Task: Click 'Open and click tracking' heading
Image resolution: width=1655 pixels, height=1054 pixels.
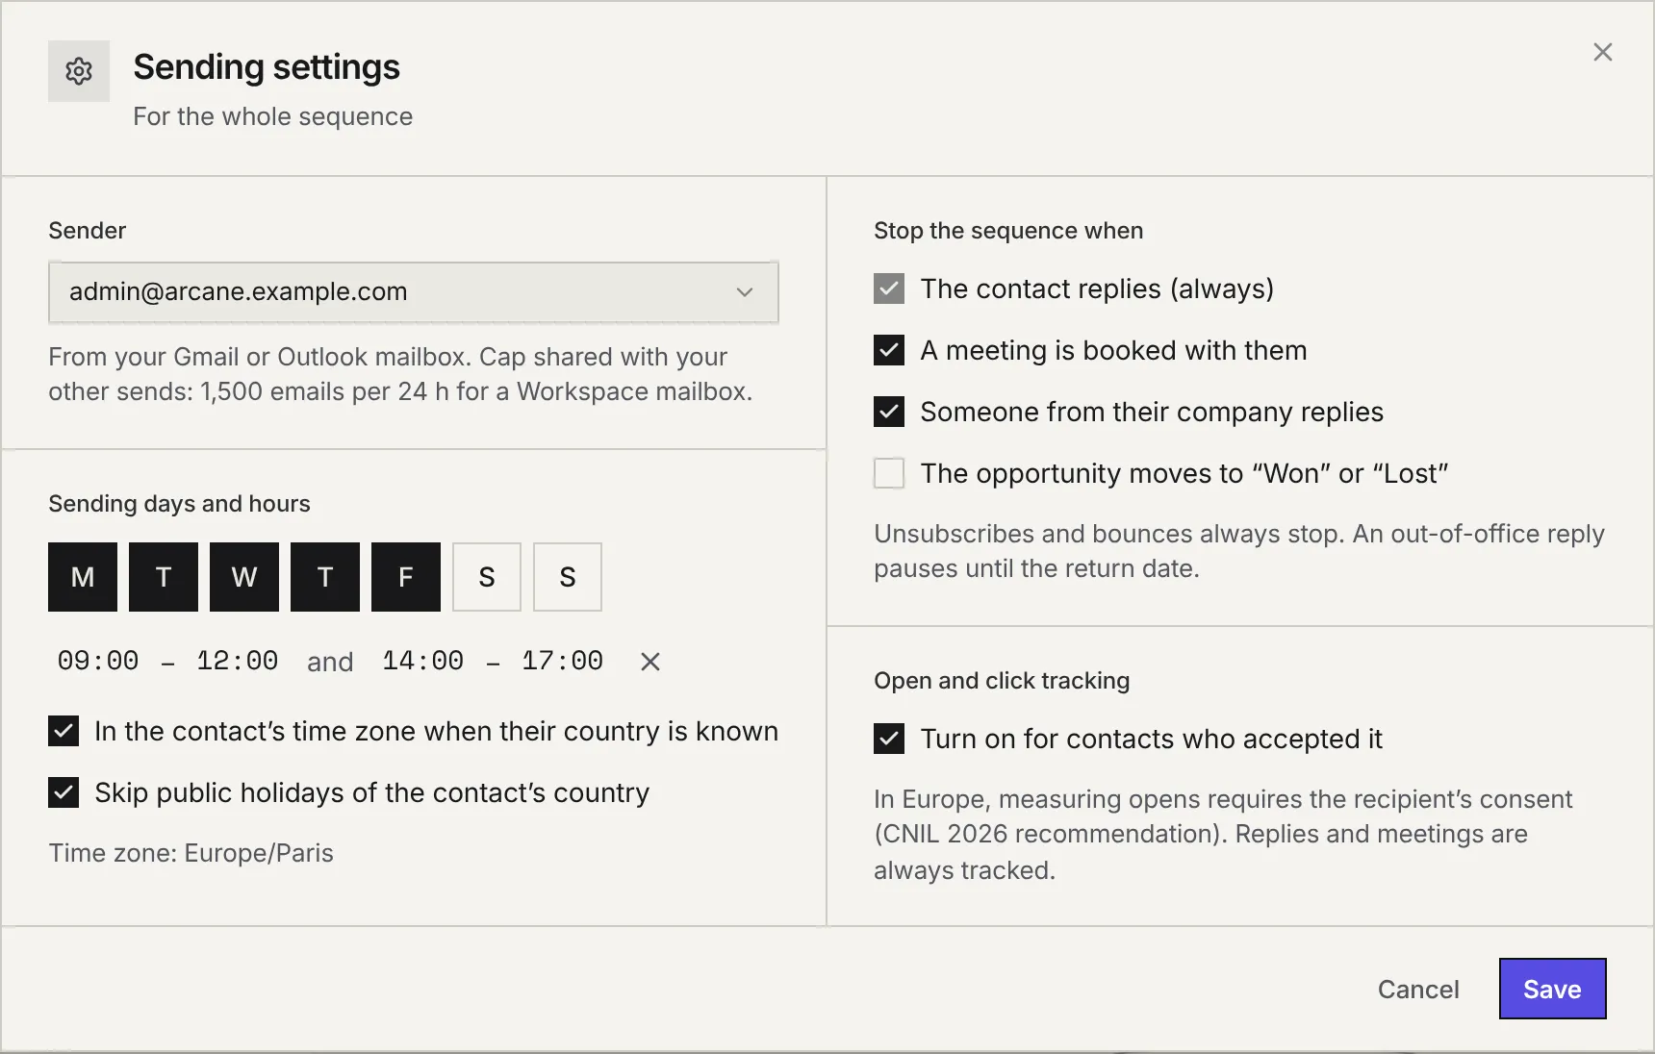Action: point(1002,681)
